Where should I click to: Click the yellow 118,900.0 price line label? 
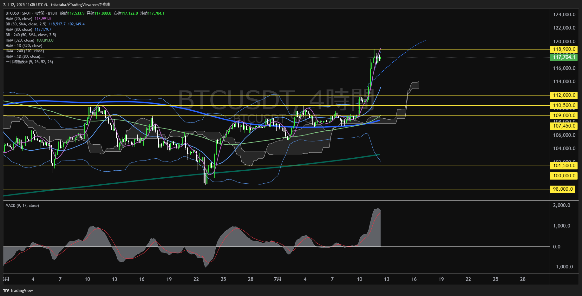click(x=564, y=49)
